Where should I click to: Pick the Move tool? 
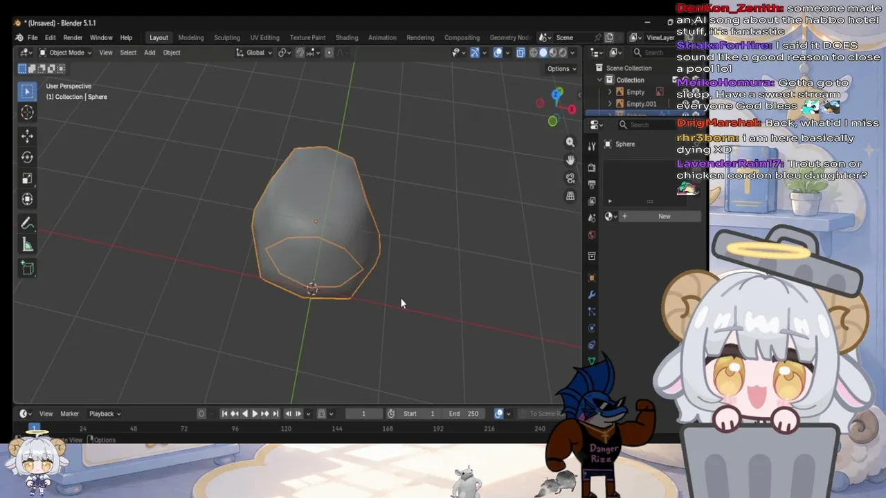(x=27, y=136)
